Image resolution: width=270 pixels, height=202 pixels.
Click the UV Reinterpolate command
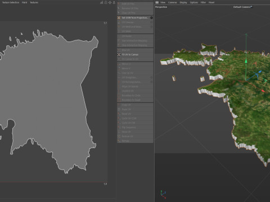tap(135, 82)
